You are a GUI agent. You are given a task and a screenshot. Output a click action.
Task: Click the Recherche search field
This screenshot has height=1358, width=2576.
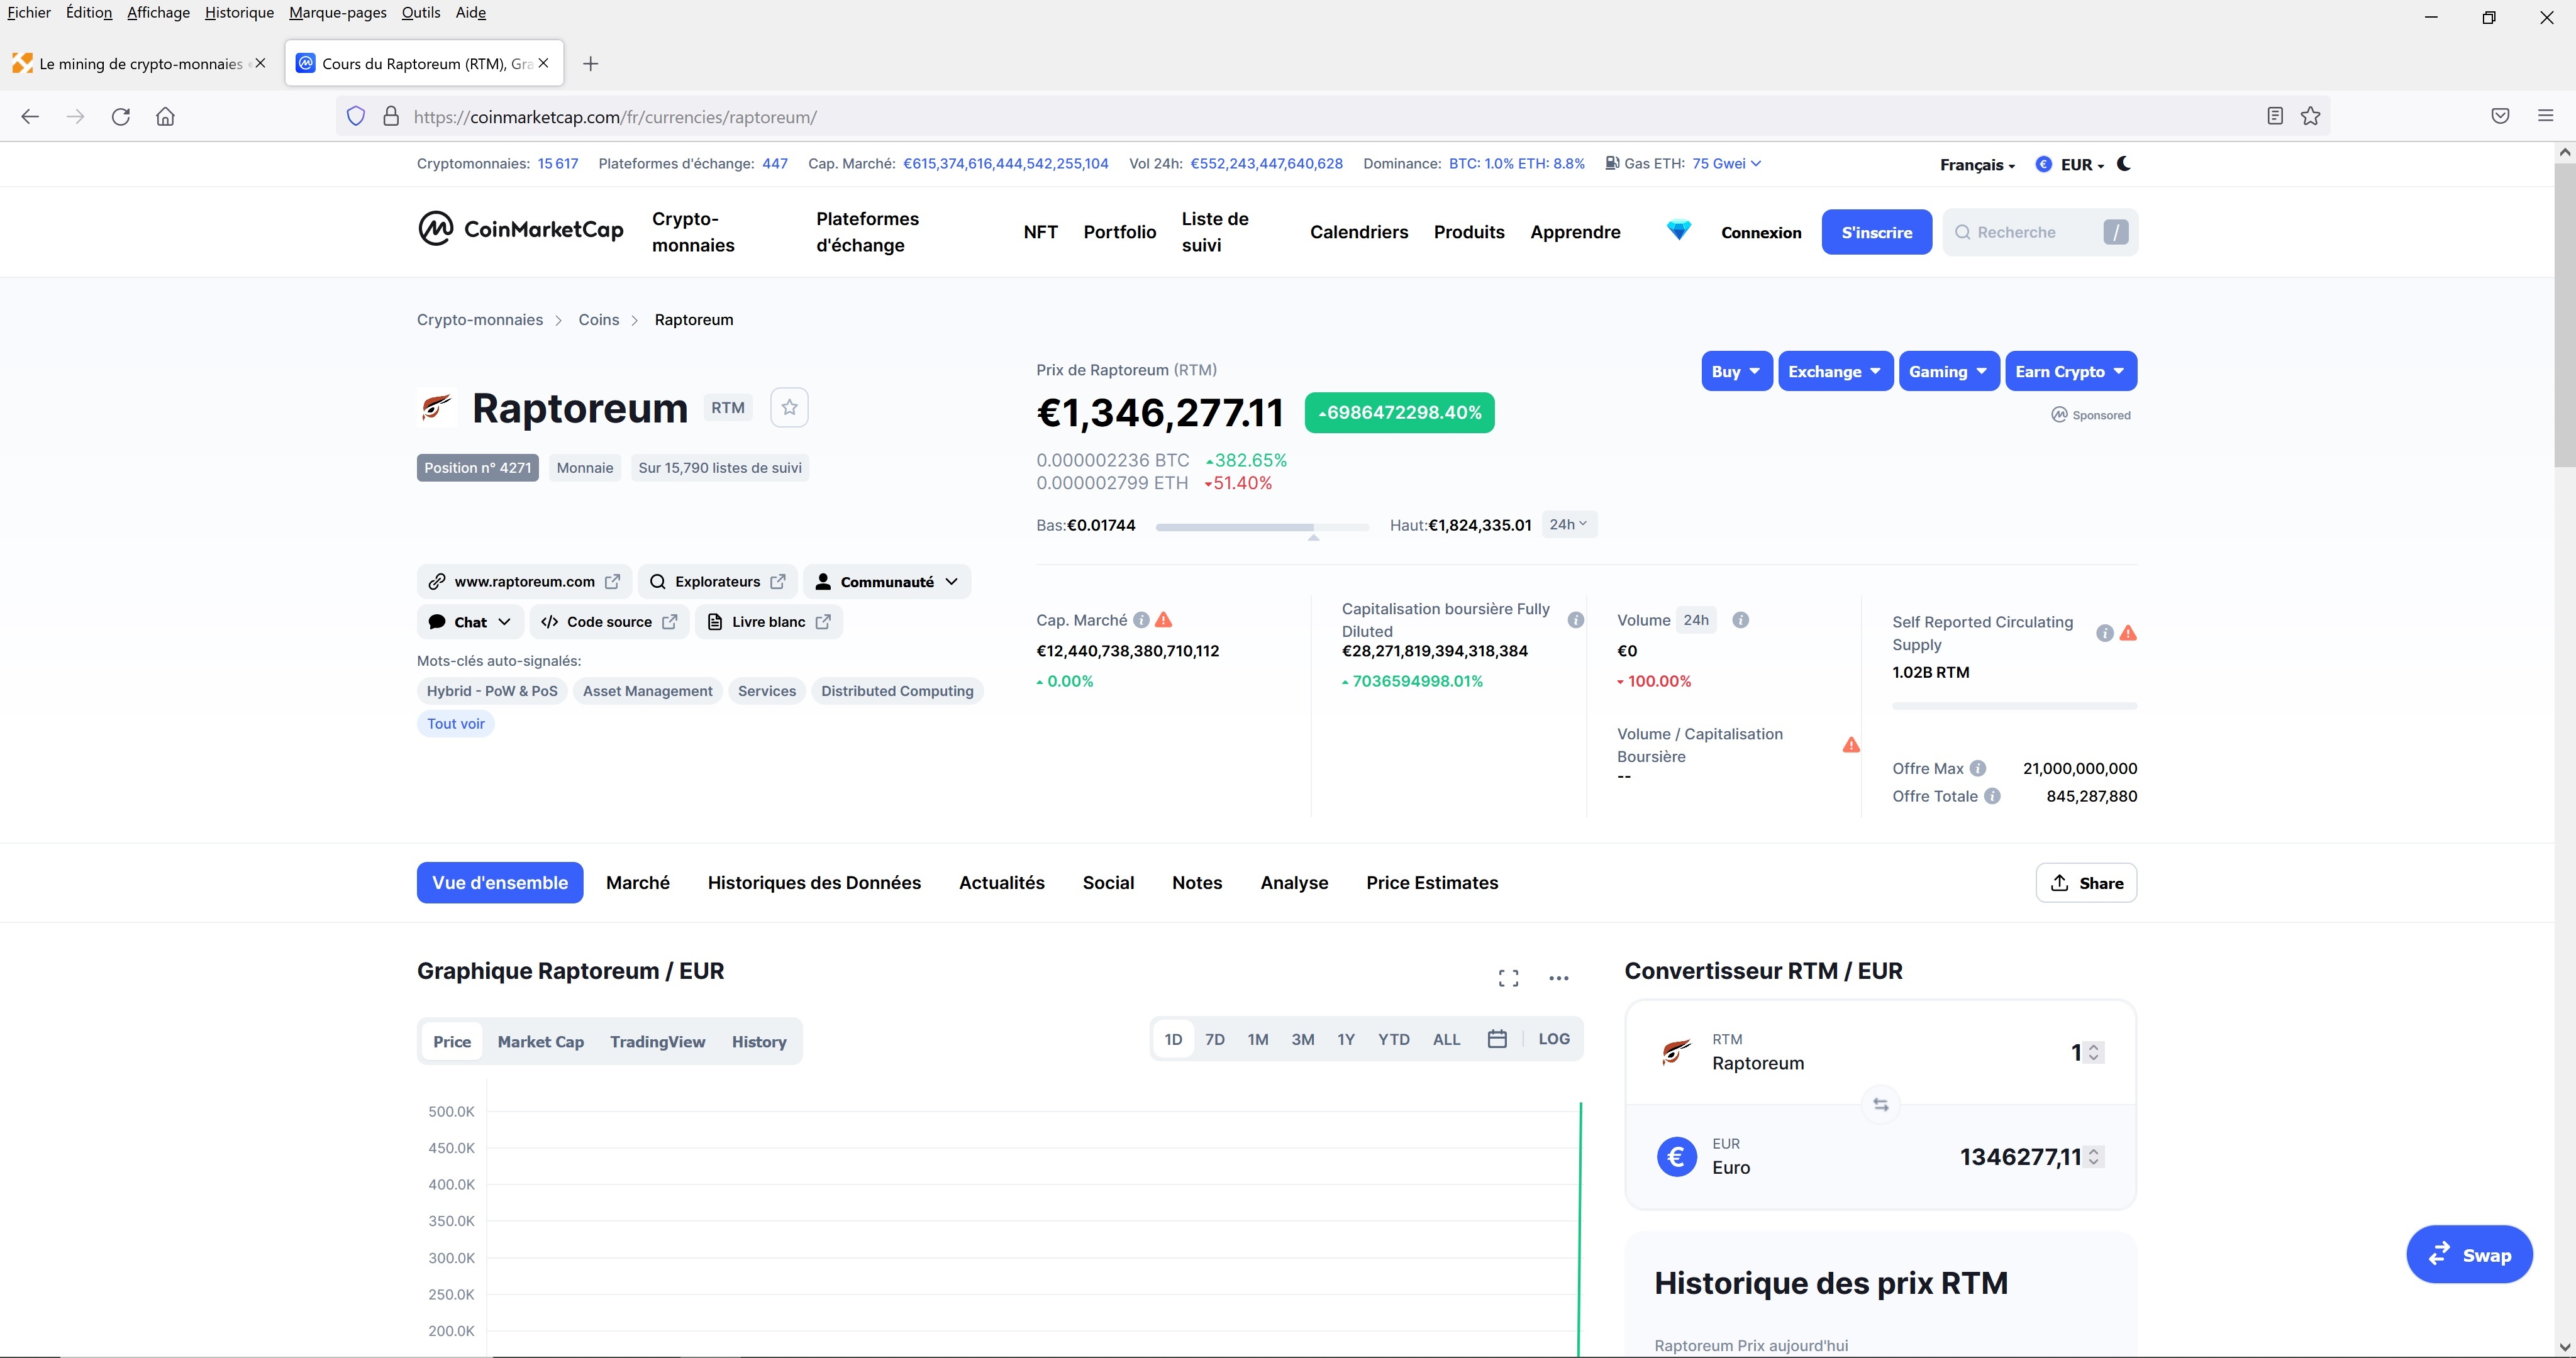2040,232
